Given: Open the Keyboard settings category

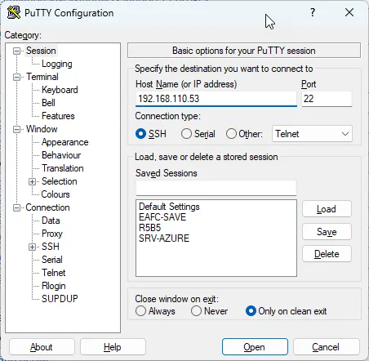Looking at the screenshot, I should [x=60, y=90].
